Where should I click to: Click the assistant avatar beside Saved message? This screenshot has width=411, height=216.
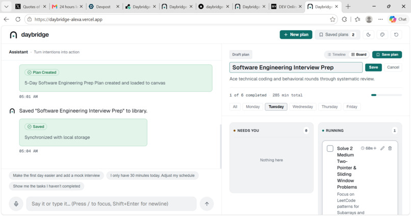point(12,111)
